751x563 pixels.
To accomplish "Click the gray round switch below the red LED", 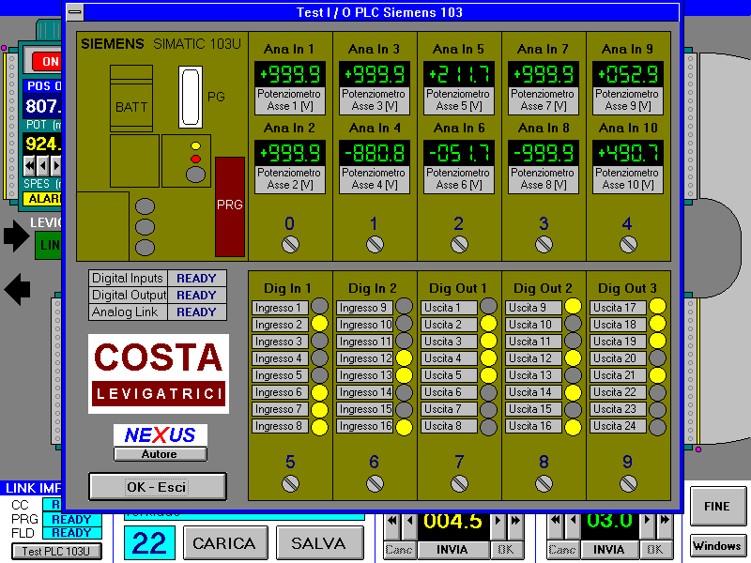I will 195,175.
